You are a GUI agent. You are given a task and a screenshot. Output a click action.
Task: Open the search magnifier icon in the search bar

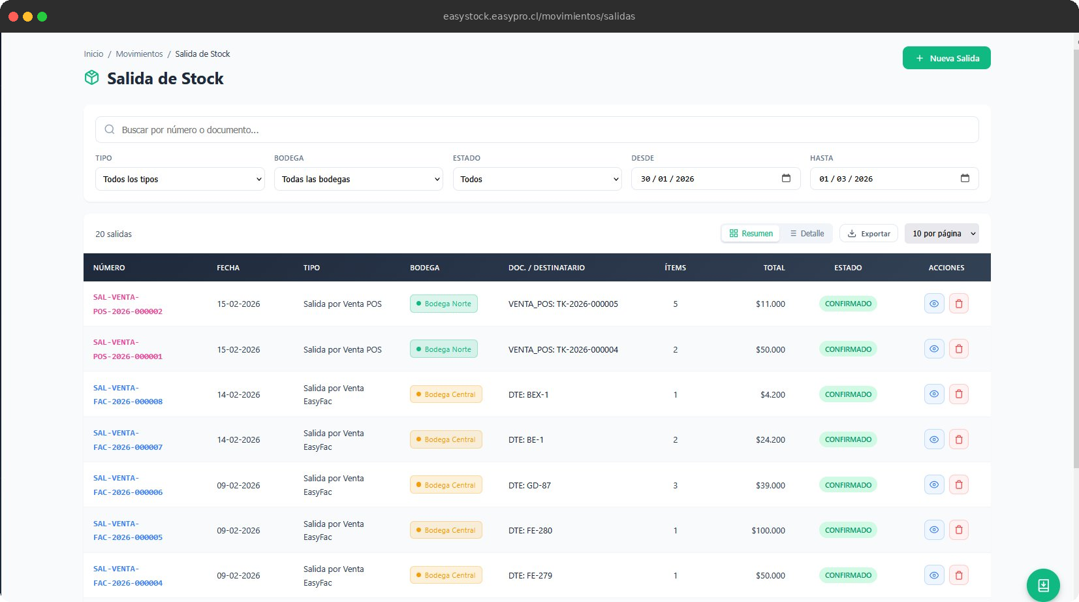109,129
